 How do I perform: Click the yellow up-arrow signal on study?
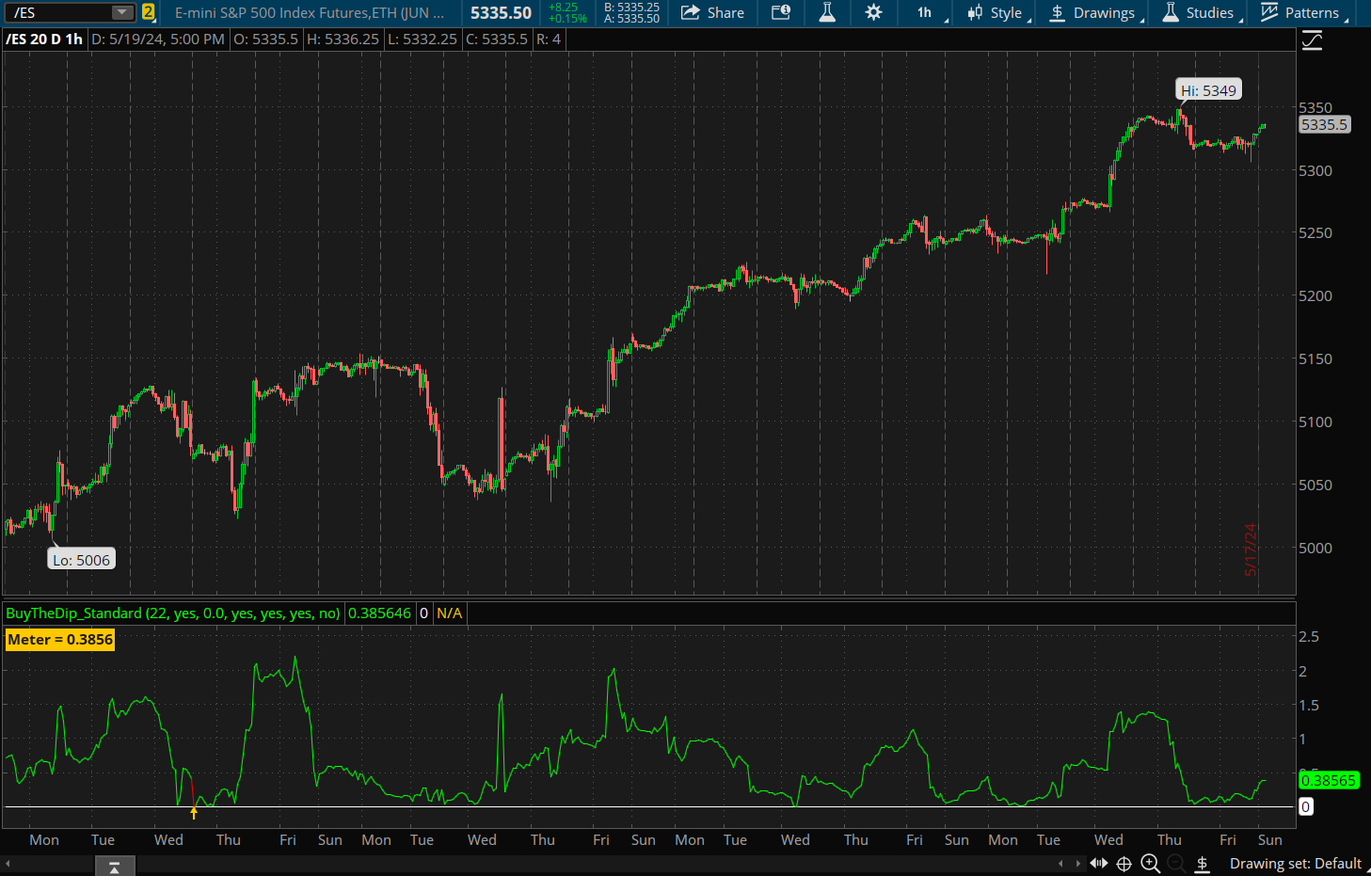point(194,813)
